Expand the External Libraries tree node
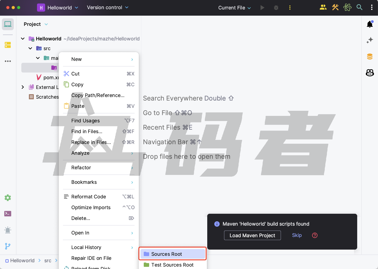 pyautogui.click(x=23, y=87)
